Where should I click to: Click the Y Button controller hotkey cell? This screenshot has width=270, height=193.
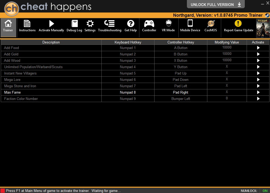pyautogui.click(x=181, y=67)
